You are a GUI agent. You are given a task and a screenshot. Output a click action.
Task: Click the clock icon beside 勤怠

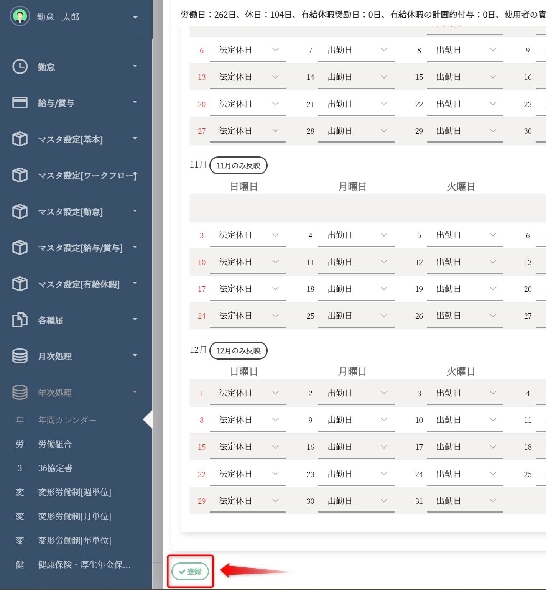(20, 67)
